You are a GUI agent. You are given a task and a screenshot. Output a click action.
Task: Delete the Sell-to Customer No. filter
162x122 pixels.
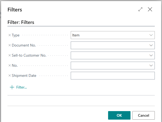10,55
